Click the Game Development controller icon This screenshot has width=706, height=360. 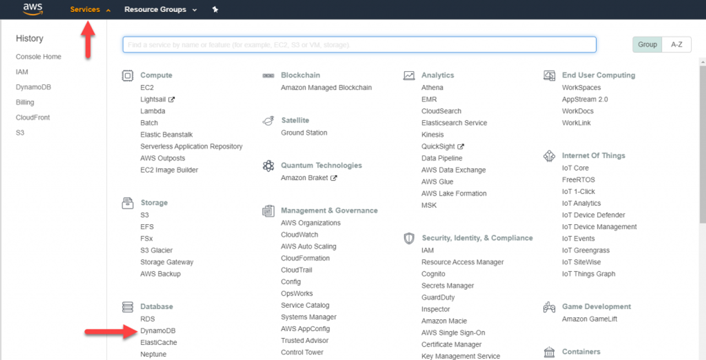549,307
